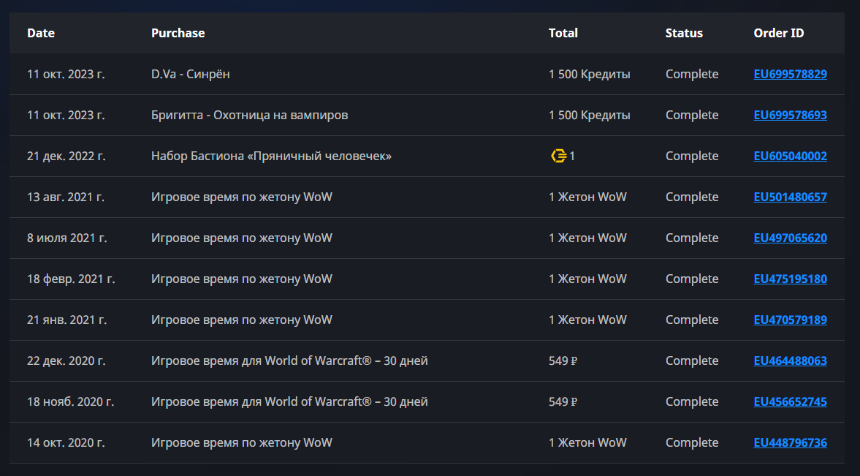The height and width of the screenshot is (476, 860).
Task: Click the Purchase column header
Action: tap(178, 33)
